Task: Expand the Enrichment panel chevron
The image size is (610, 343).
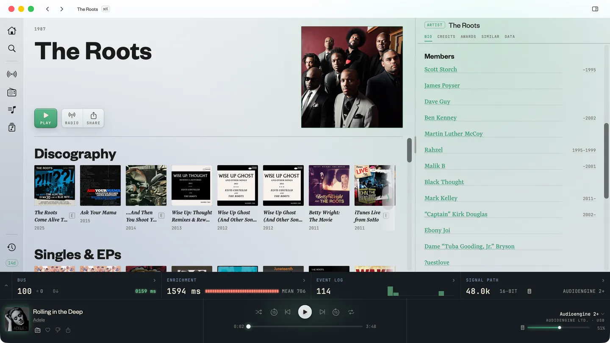Action: (304, 280)
